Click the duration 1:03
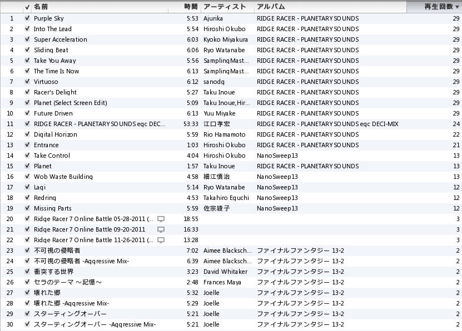Image resolution: width=462 pixels, height=331 pixels. coord(192,145)
